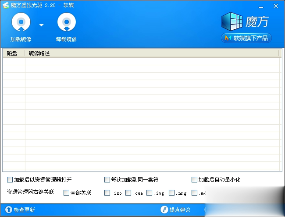Expand the dropdown arrow next to 加载镜像
Screen dimensions: 285x217
point(42,25)
